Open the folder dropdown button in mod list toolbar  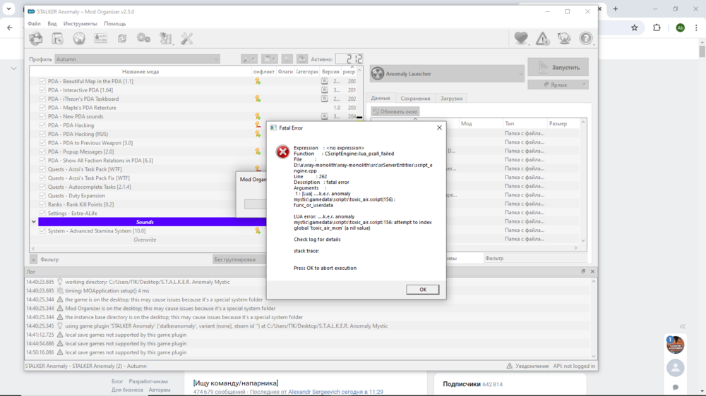(x=269, y=59)
